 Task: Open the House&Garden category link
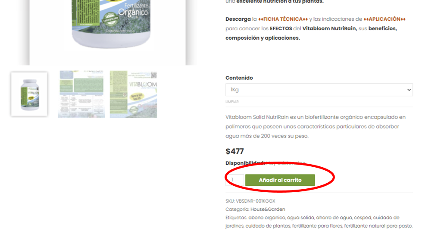point(268,209)
